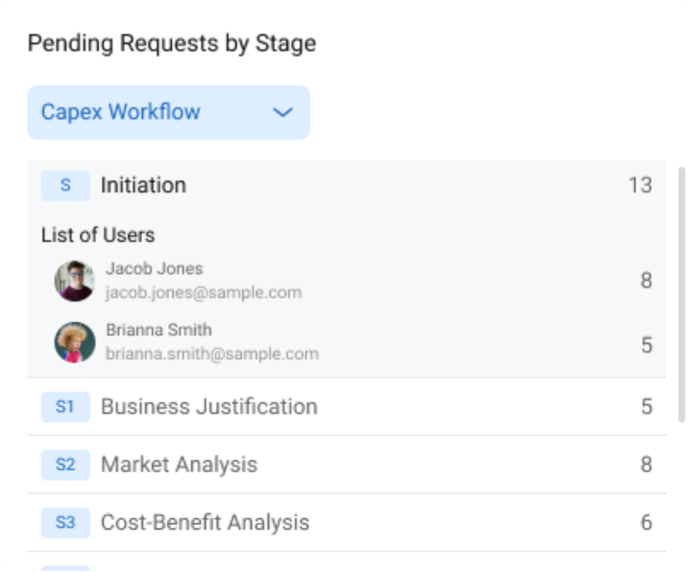Click the S3 stage badge
695x572 pixels.
66,523
